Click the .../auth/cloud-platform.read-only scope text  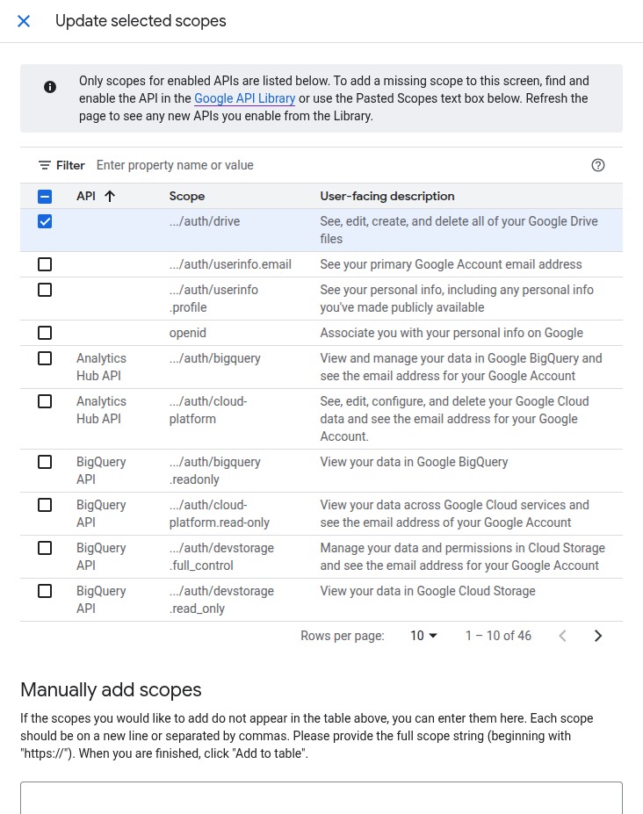coord(220,514)
